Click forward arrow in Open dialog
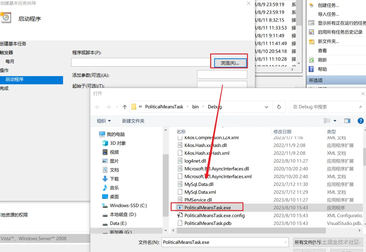The width and height of the screenshot is (366, 252). click(108, 107)
